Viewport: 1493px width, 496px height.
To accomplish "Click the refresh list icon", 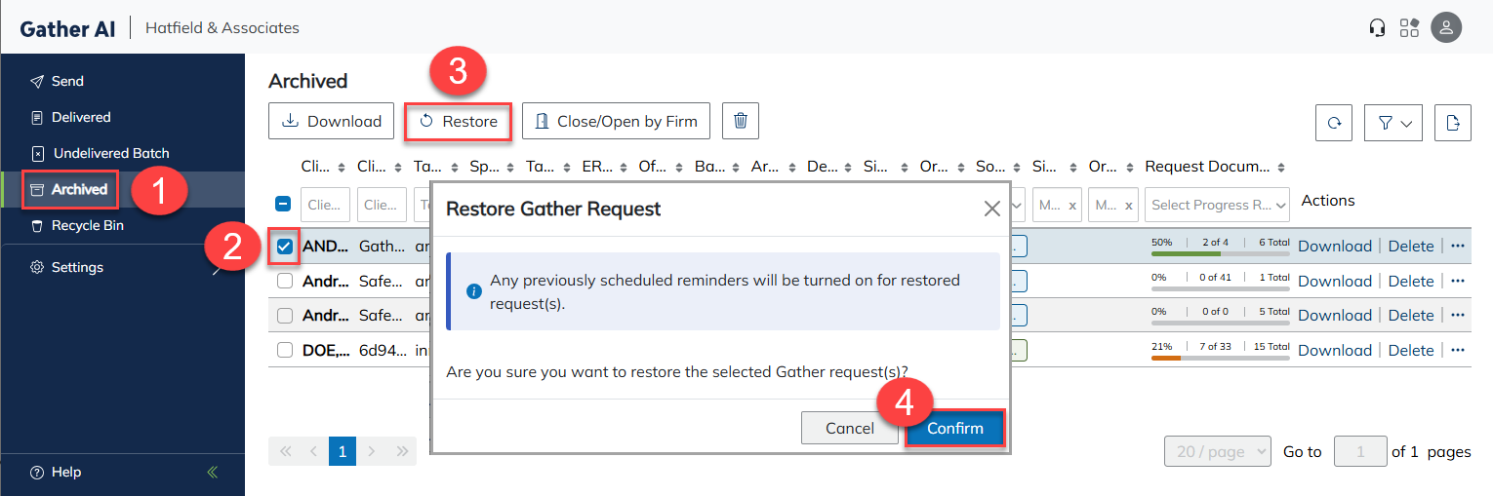I will (1334, 123).
